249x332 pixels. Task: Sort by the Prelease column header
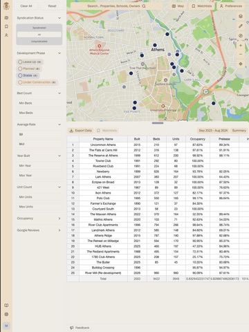[x=224, y=139]
